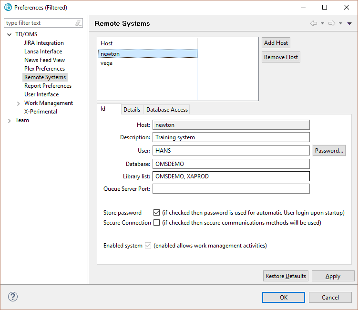Click the forward navigation arrow icon
358x310 pixels.
[332, 23]
